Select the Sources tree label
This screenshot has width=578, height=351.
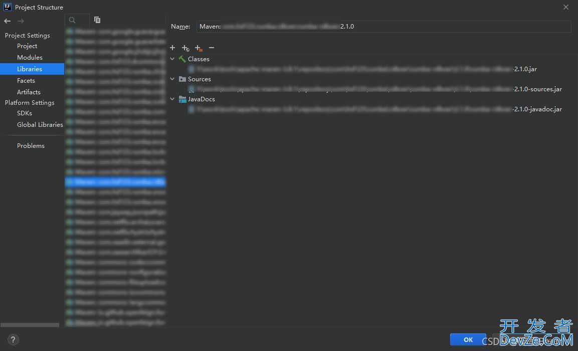[x=200, y=79]
